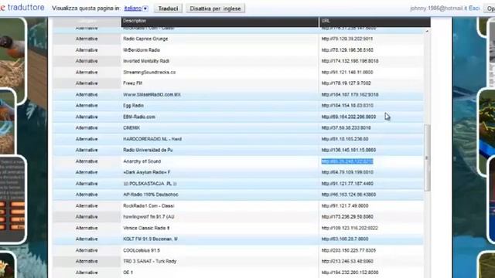Select the StreamingSoundtracks.co description
495x278 pixels.
tap(149, 72)
